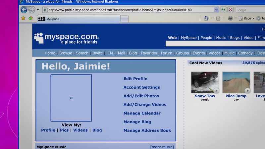Open Manage Blog link

[137, 122]
